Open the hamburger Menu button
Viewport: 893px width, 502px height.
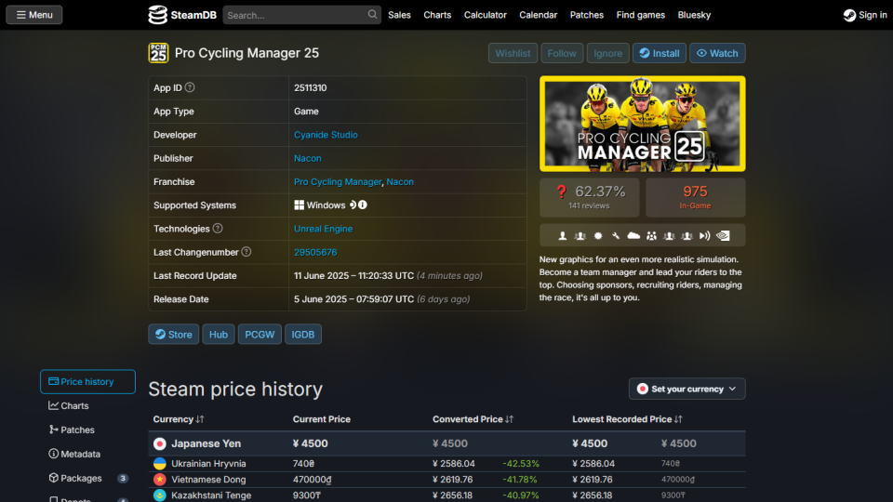tap(34, 15)
